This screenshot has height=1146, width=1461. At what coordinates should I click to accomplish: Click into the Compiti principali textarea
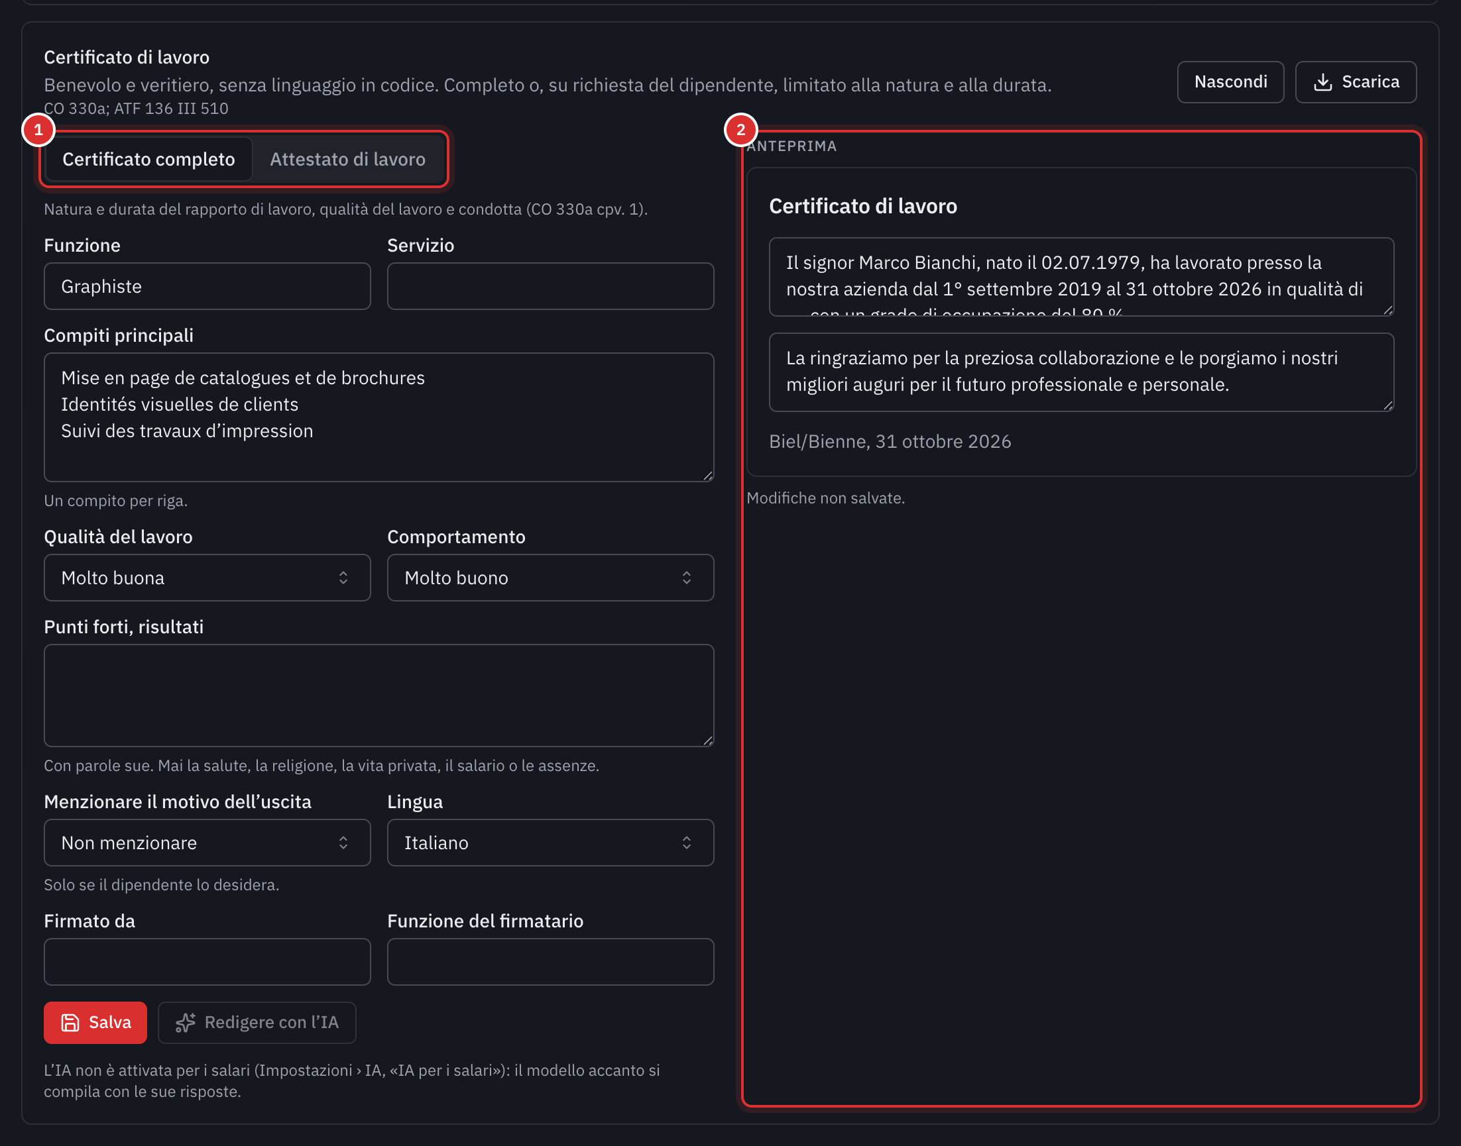pos(379,417)
